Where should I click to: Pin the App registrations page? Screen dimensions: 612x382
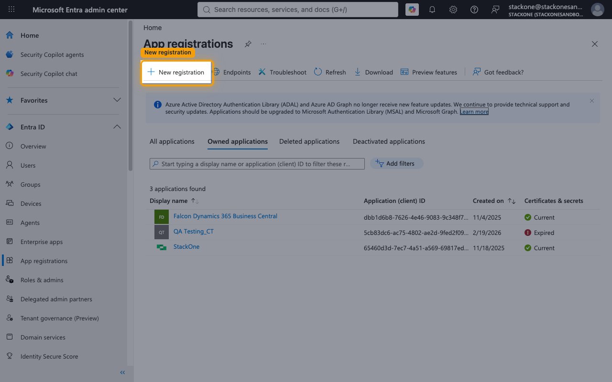248,44
